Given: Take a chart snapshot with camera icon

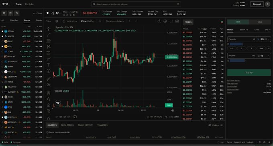Looking at the screenshot, I should 177,21.
